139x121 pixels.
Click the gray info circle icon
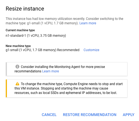coord(17,67)
